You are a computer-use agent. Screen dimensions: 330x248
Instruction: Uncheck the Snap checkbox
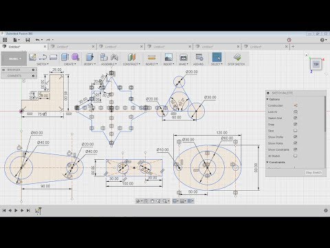pos(296,124)
